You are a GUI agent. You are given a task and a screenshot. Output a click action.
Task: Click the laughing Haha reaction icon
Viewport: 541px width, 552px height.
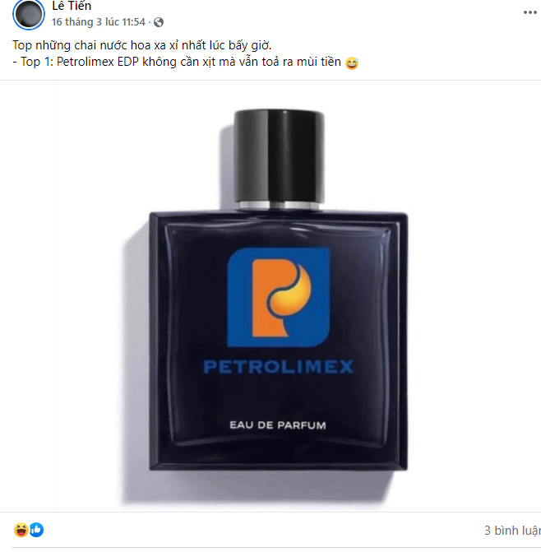21,530
